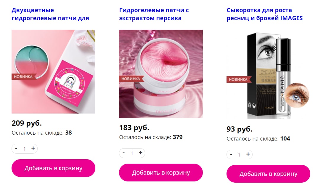This screenshot has width=326, height=185.
Task: Open the Сыворотка для роста ресниц link
Action: tap(265, 14)
